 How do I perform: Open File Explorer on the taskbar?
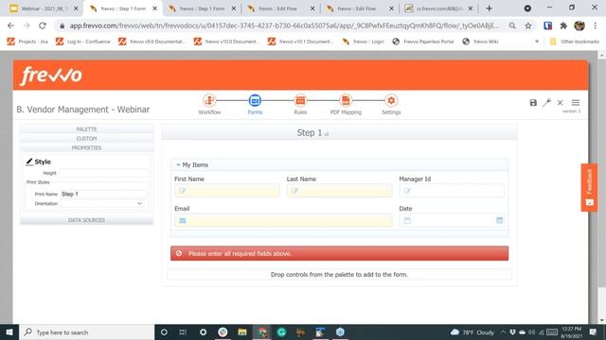coord(242,332)
